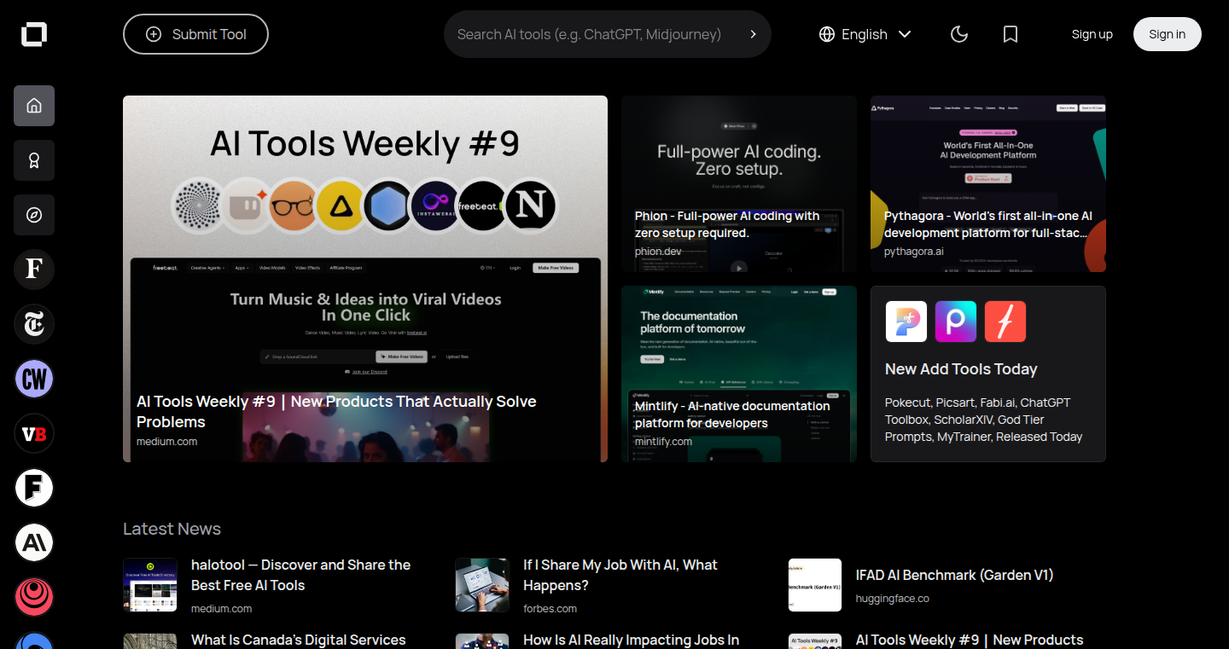
Task: Click pythagora.ai domain text
Action: (x=914, y=252)
